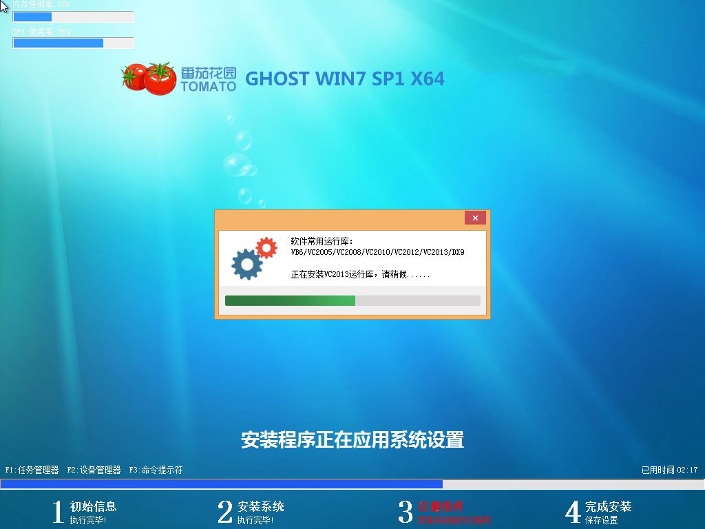Click the CPU usage bar

pyautogui.click(x=73, y=43)
